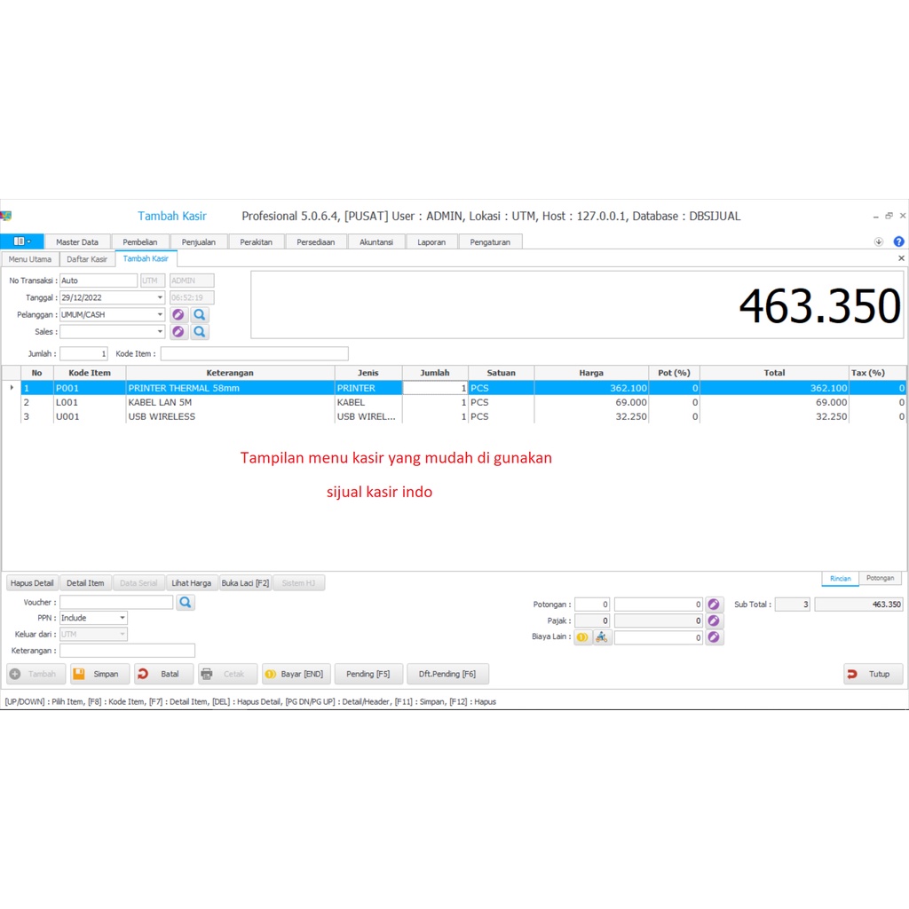Click the Sales search magnifier icon
This screenshot has width=909, height=909.
pyautogui.click(x=200, y=332)
